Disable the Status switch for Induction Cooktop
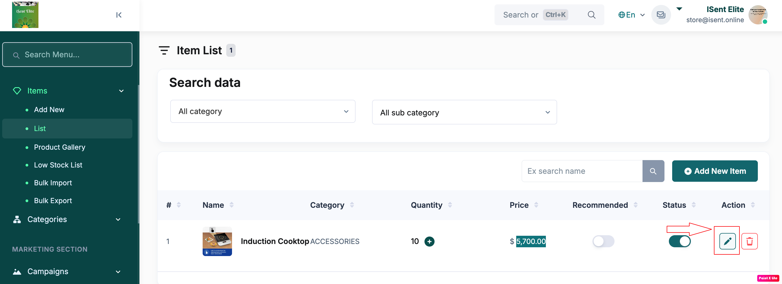This screenshot has width=782, height=284. point(679,241)
